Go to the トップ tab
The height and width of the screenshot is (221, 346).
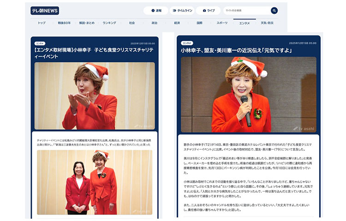(x=42, y=23)
